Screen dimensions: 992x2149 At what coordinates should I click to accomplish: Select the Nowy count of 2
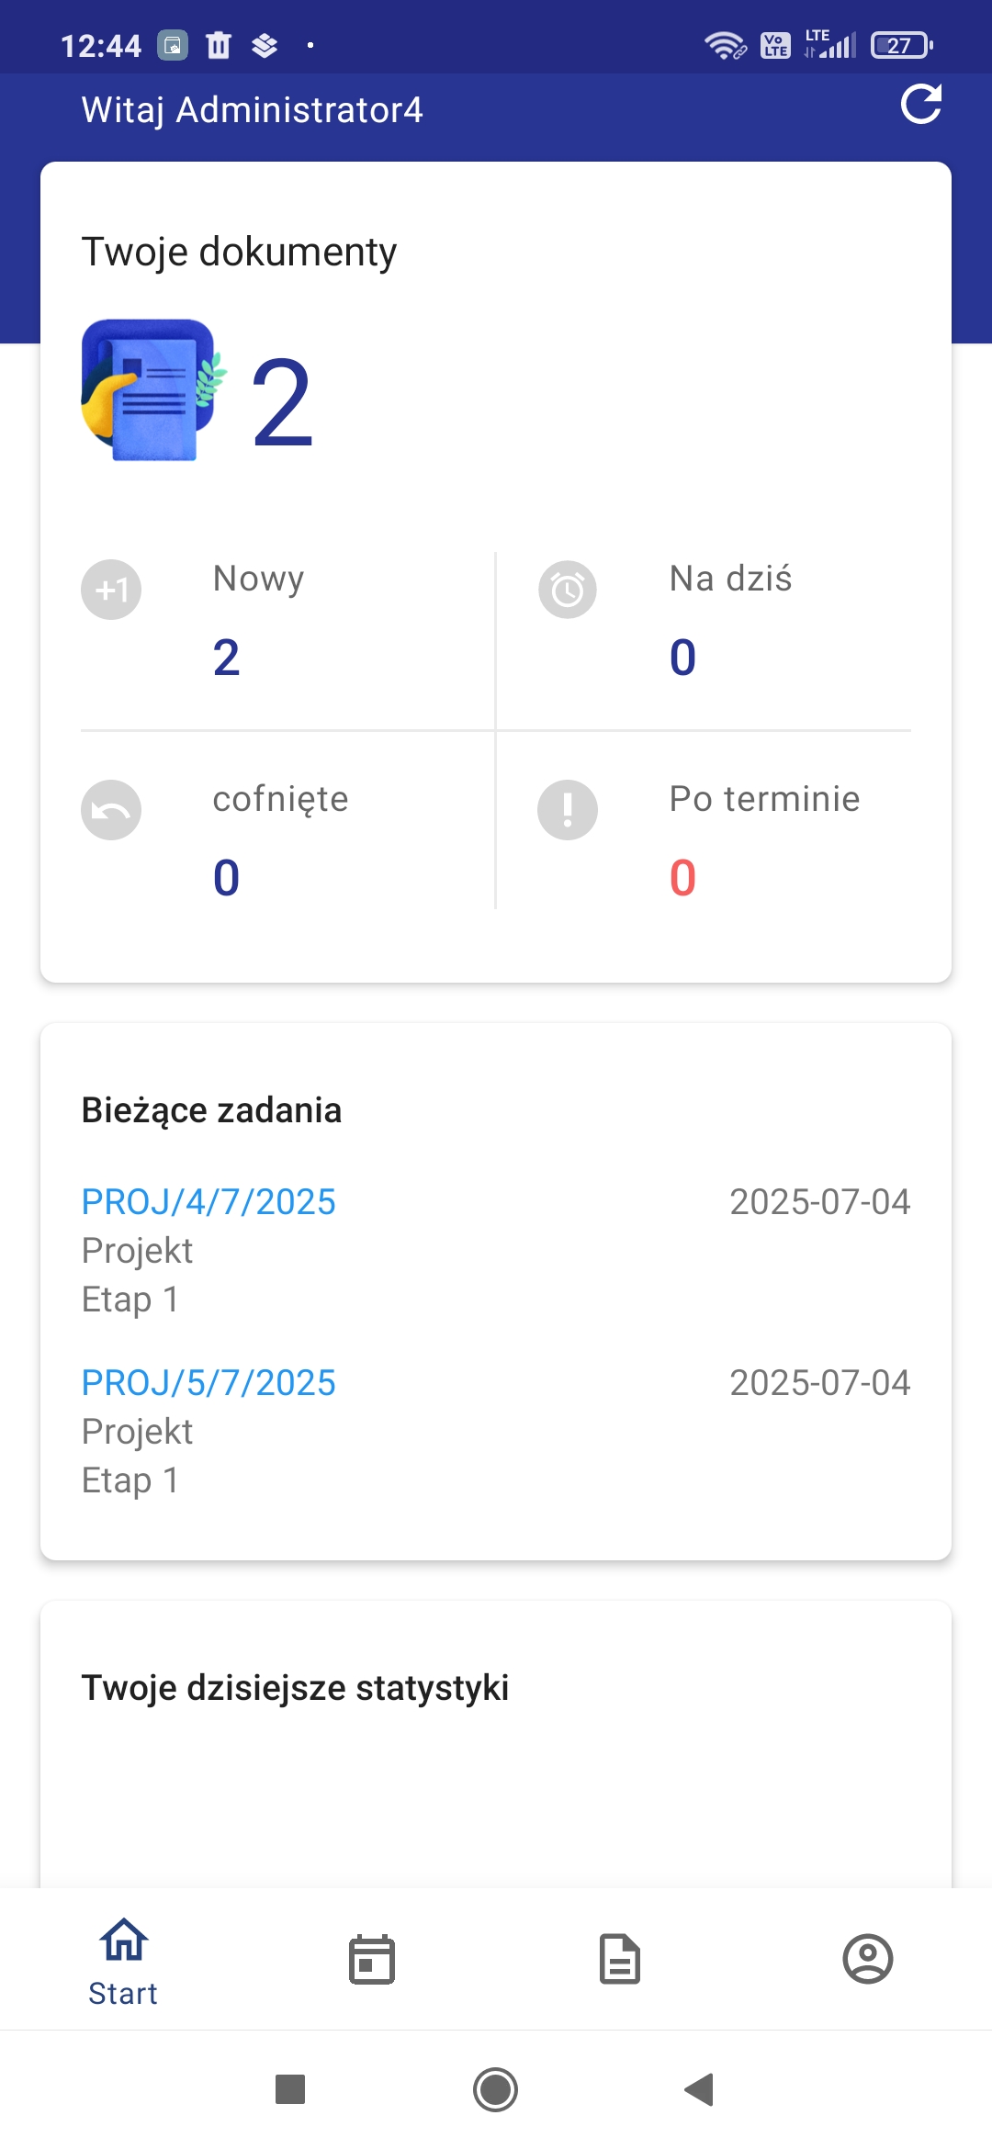click(x=226, y=658)
